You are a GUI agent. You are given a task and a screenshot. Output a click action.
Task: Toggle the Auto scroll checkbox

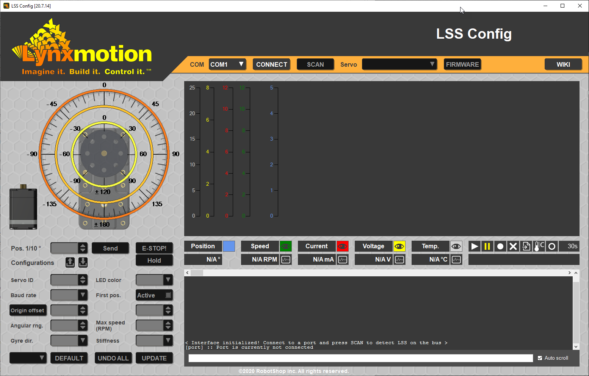540,358
